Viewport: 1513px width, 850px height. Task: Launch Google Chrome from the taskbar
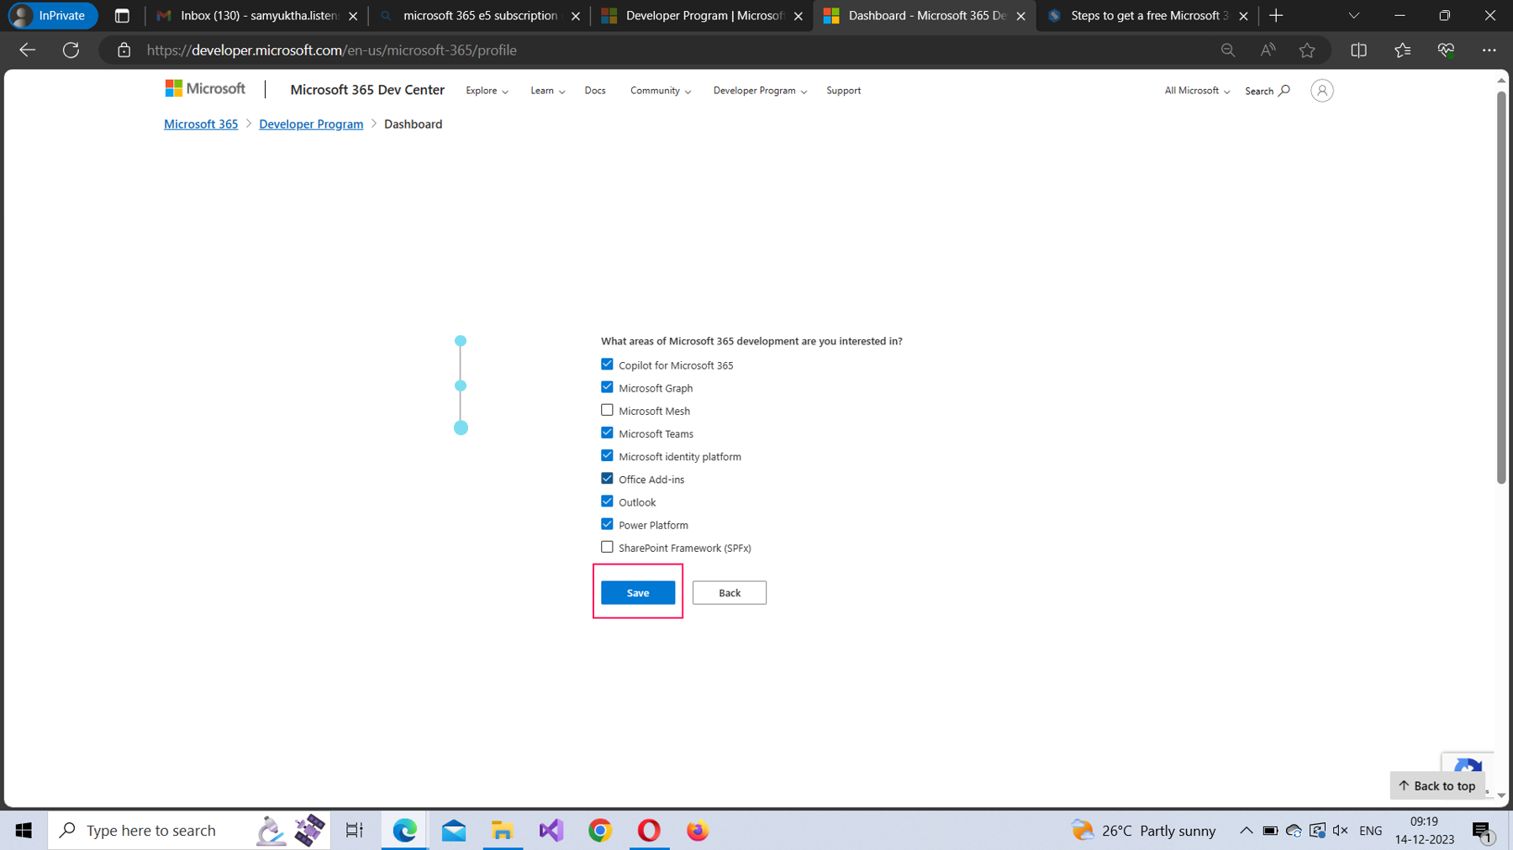click(x=600, y=830)
